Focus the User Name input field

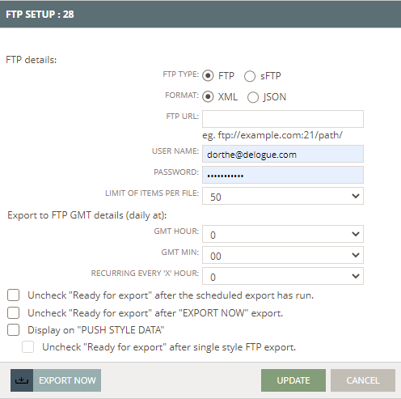click(x=283, y=154)
